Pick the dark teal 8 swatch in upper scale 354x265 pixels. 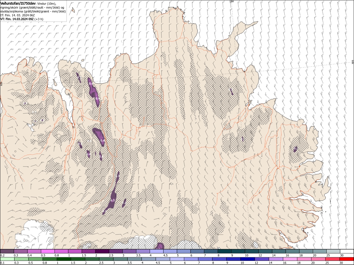click(x=225, y=251)
